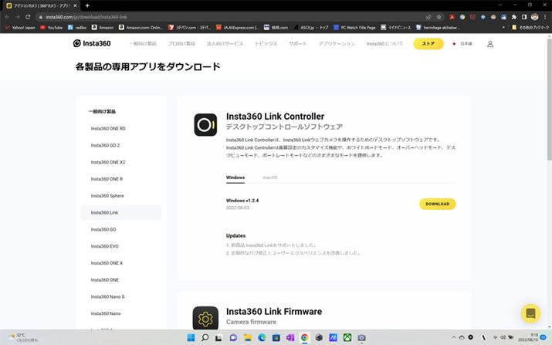Screen dimensions: 552x345
Task: Click the share page icon in address bar
Action: pos(428,16)
